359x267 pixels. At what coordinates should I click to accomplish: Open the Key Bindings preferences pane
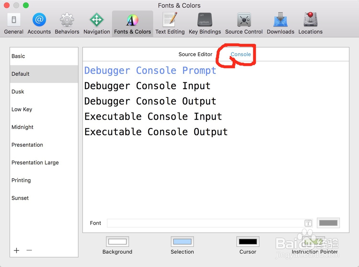point(205,23)
